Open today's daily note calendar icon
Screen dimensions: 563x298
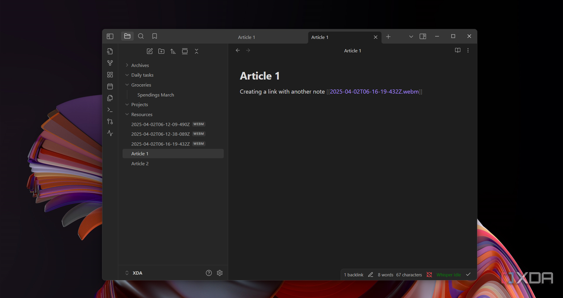(x=110, y=86)
